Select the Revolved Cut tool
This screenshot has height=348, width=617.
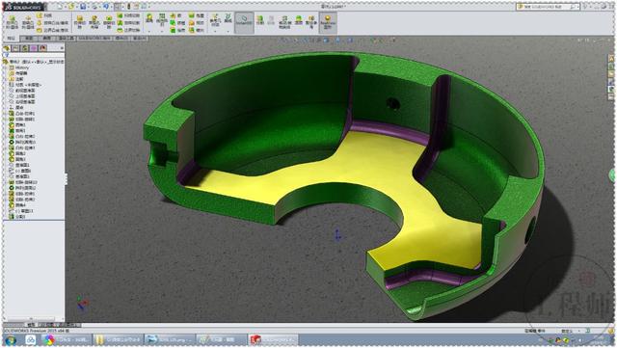(109, 22)
